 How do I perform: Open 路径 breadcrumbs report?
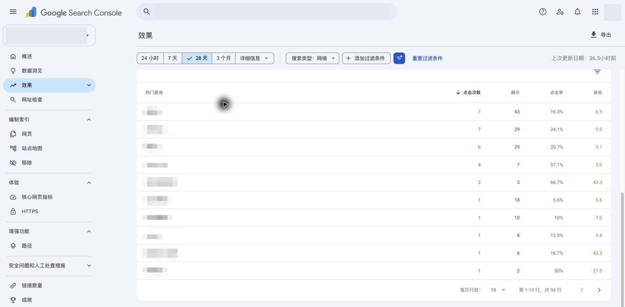click(49, 246)
